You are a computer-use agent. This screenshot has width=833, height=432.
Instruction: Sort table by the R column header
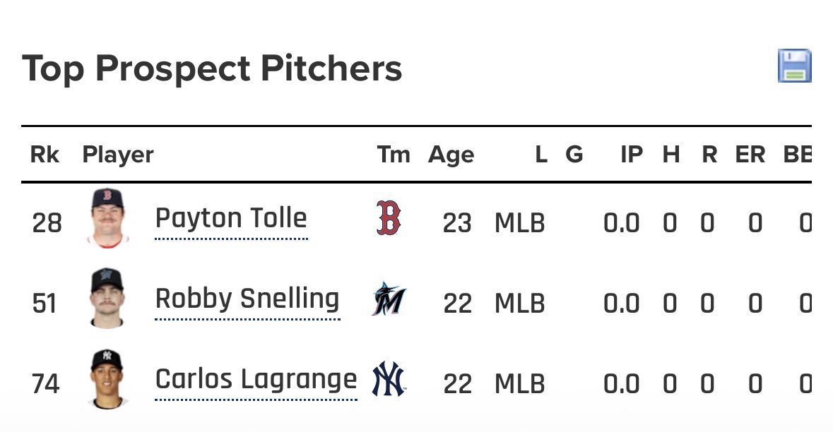709,155
